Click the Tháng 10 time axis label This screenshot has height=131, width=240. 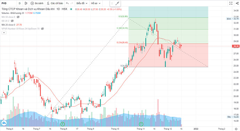click(x=115, y=129)
